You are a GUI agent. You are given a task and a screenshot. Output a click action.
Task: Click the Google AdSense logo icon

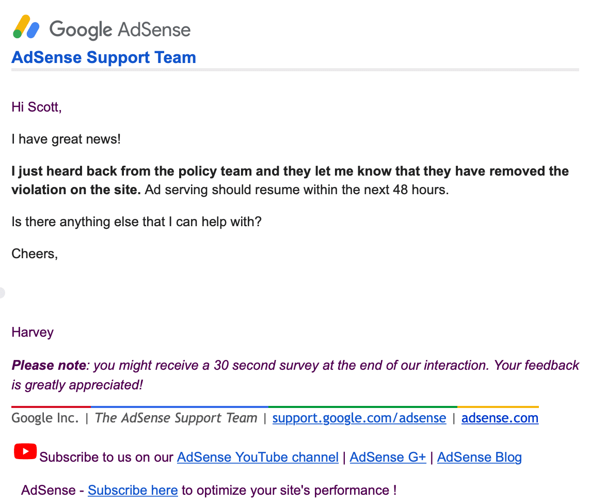[26, 27]
